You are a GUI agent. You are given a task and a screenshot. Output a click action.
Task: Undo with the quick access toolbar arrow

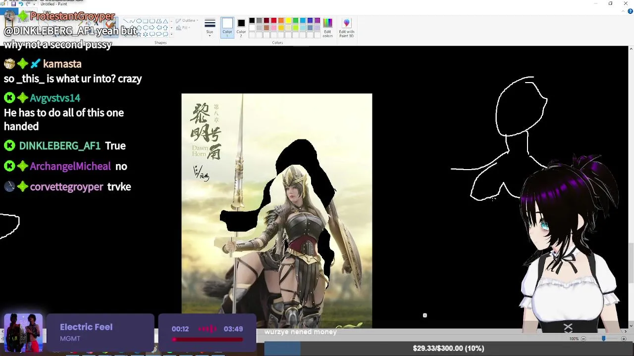[x=21, y=4]
